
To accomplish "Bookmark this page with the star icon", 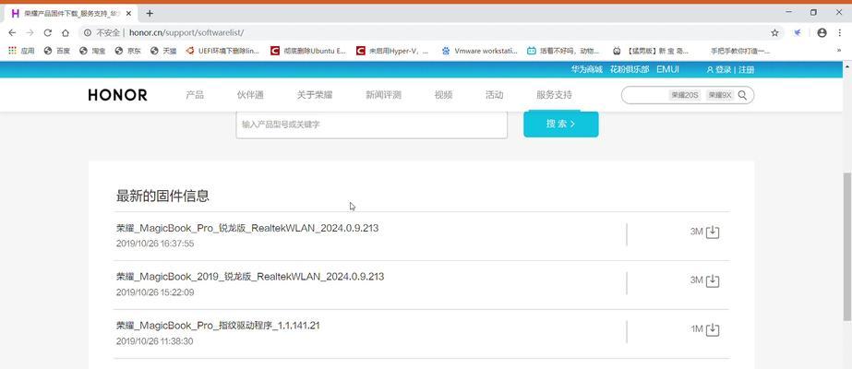I will coord(774,32).
